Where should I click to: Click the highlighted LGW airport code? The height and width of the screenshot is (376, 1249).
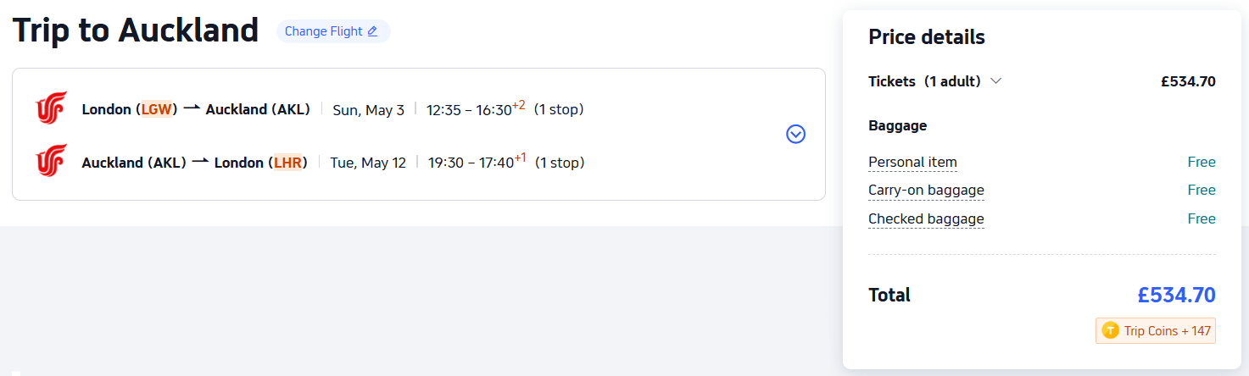156,109
